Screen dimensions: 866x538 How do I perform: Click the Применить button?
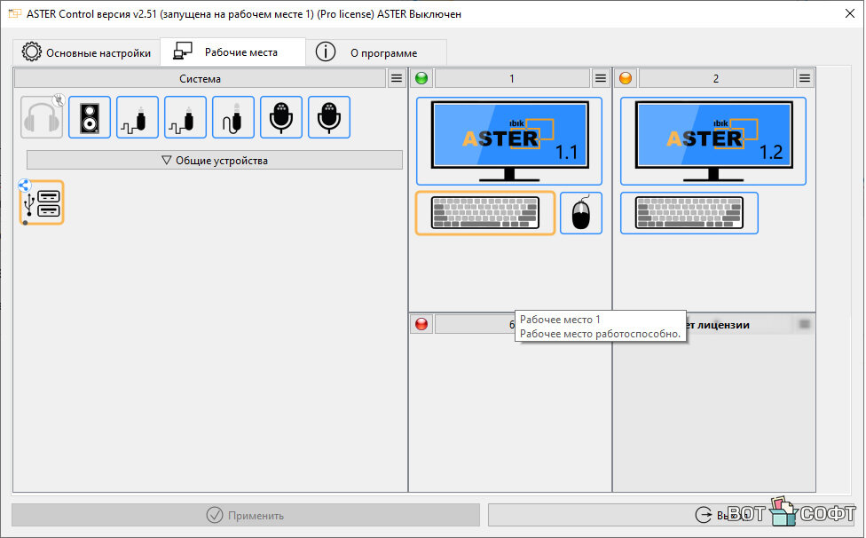point(244,515)
